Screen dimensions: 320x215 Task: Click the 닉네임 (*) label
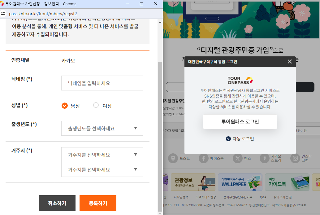pyautogui.click(x=22, y=79)
